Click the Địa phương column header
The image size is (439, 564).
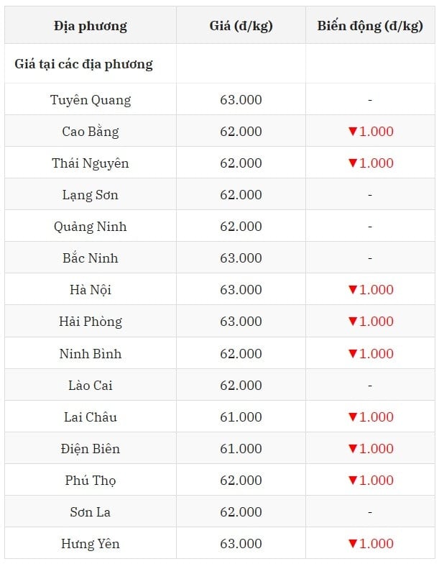91,26
